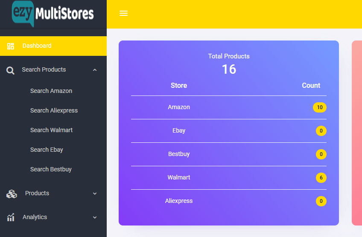The height and width of the screenshot is (237, 362).
Task: Open Search Bestbuy submenu item
Action: [x=51, y=169]
